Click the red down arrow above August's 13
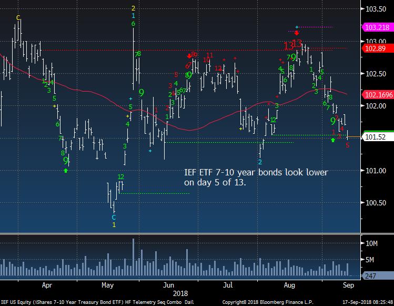Screen dimensions: 394x306 pos(297,33)
